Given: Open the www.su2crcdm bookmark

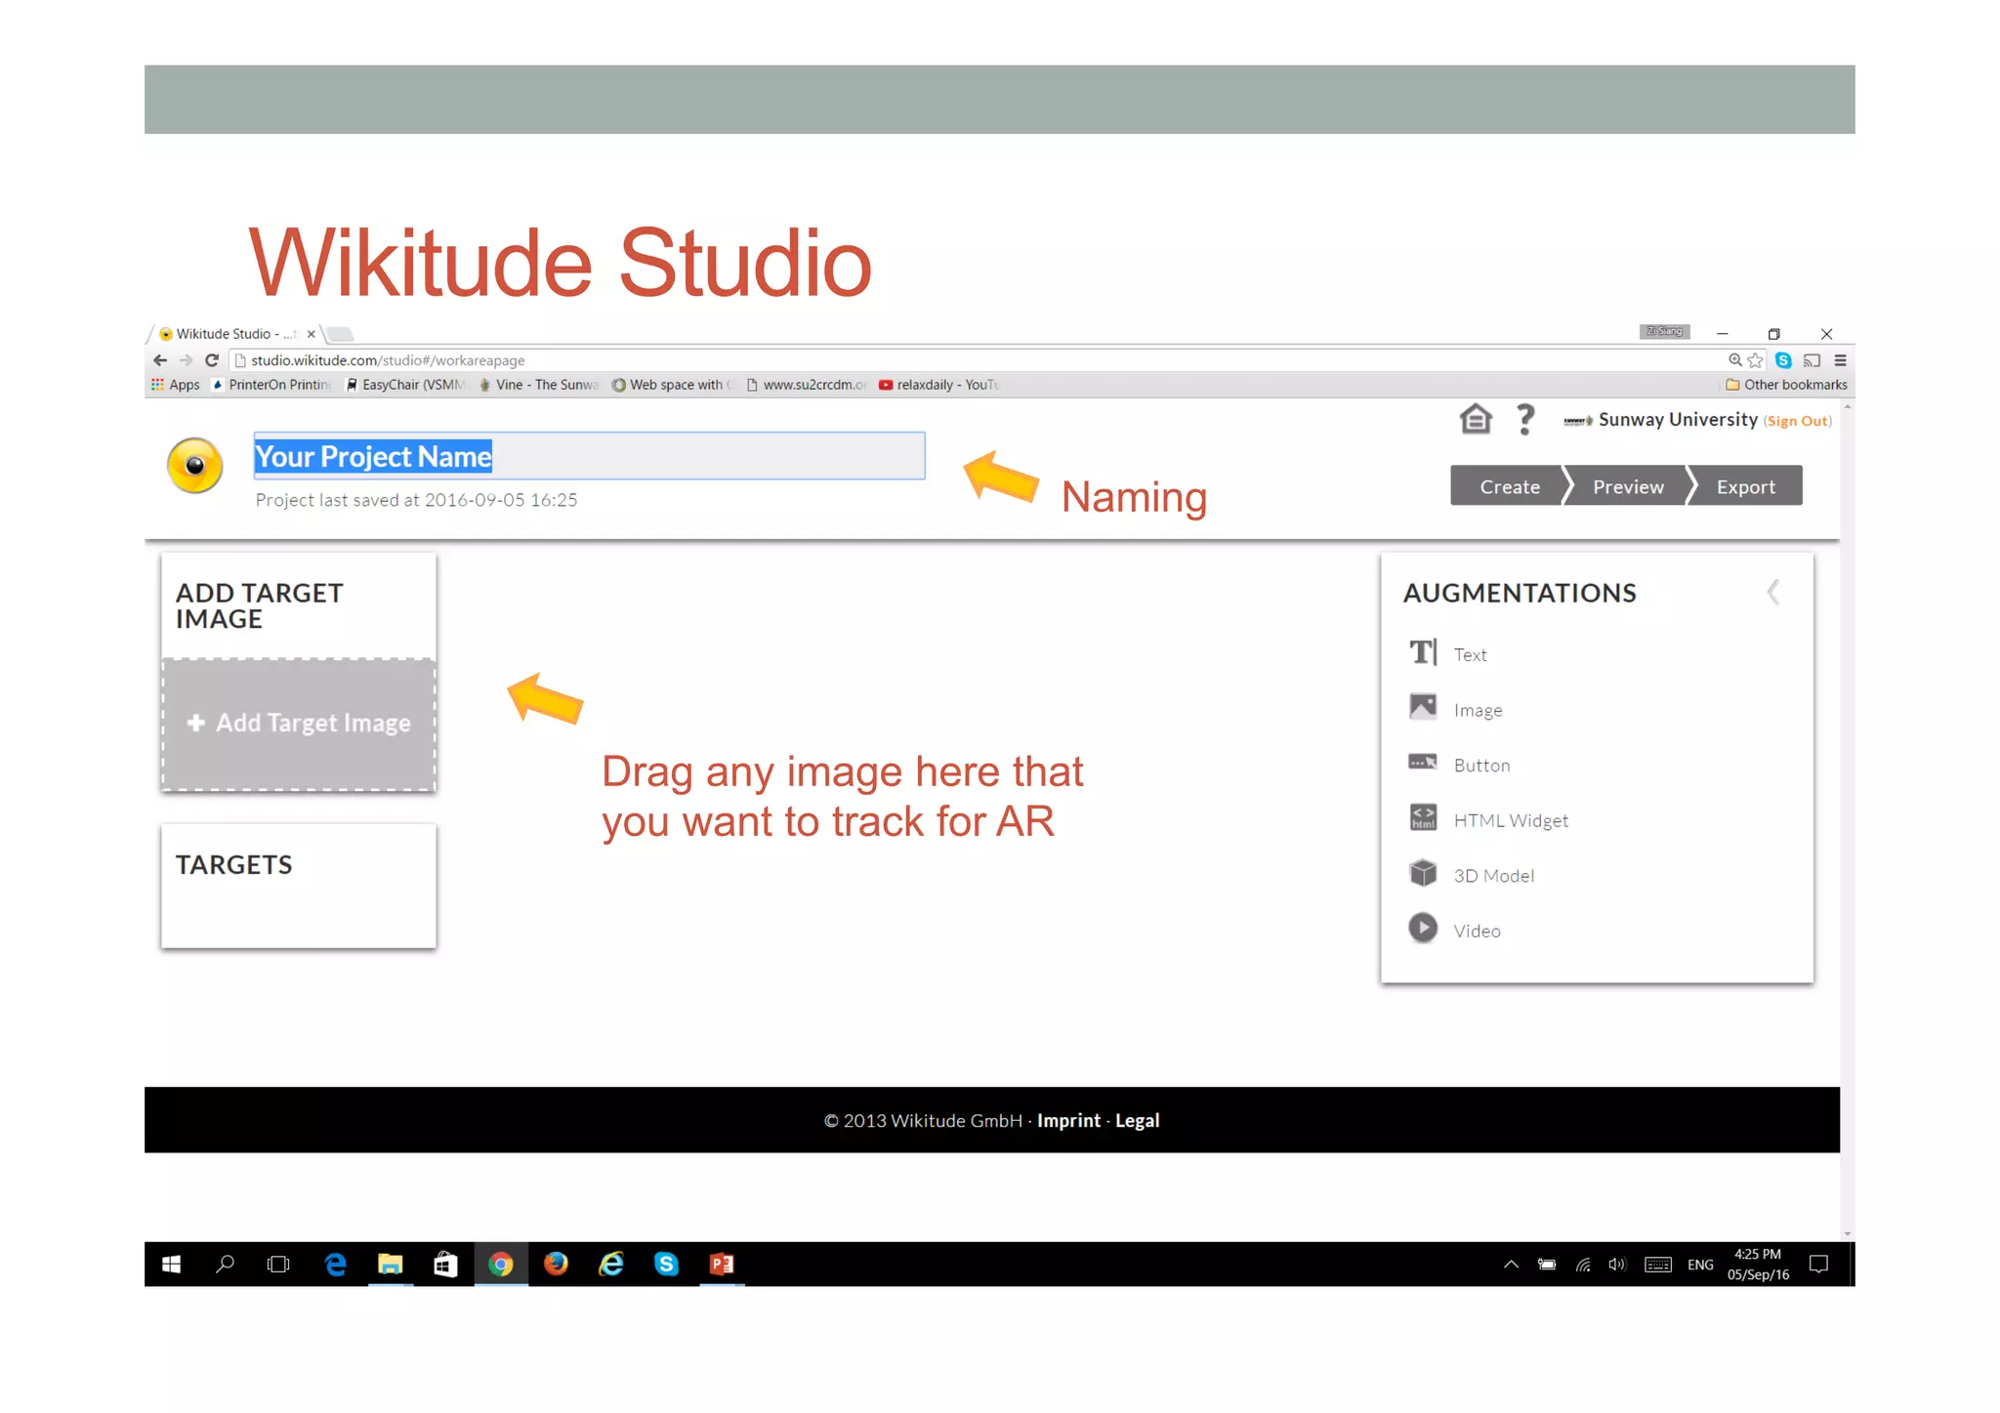Looking at the screenshot, I should click(x=807, y=385).
